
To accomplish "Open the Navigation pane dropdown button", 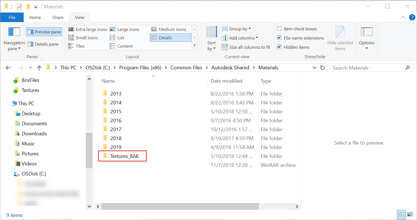I will tap(14, 39).
